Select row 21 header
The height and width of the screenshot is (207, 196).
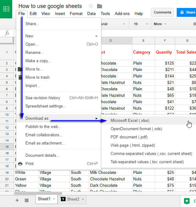(x=7, y=185)
